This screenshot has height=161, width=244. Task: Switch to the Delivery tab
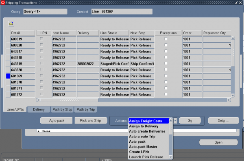pyautogui.click(x=39, y=109)
